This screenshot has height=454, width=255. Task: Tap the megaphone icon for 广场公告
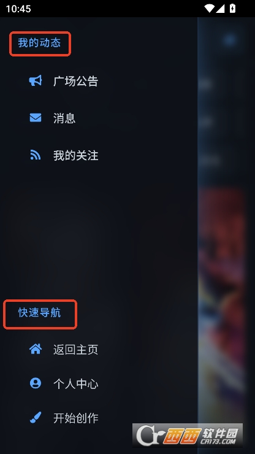pyautogui.click(x=36, y=81)
